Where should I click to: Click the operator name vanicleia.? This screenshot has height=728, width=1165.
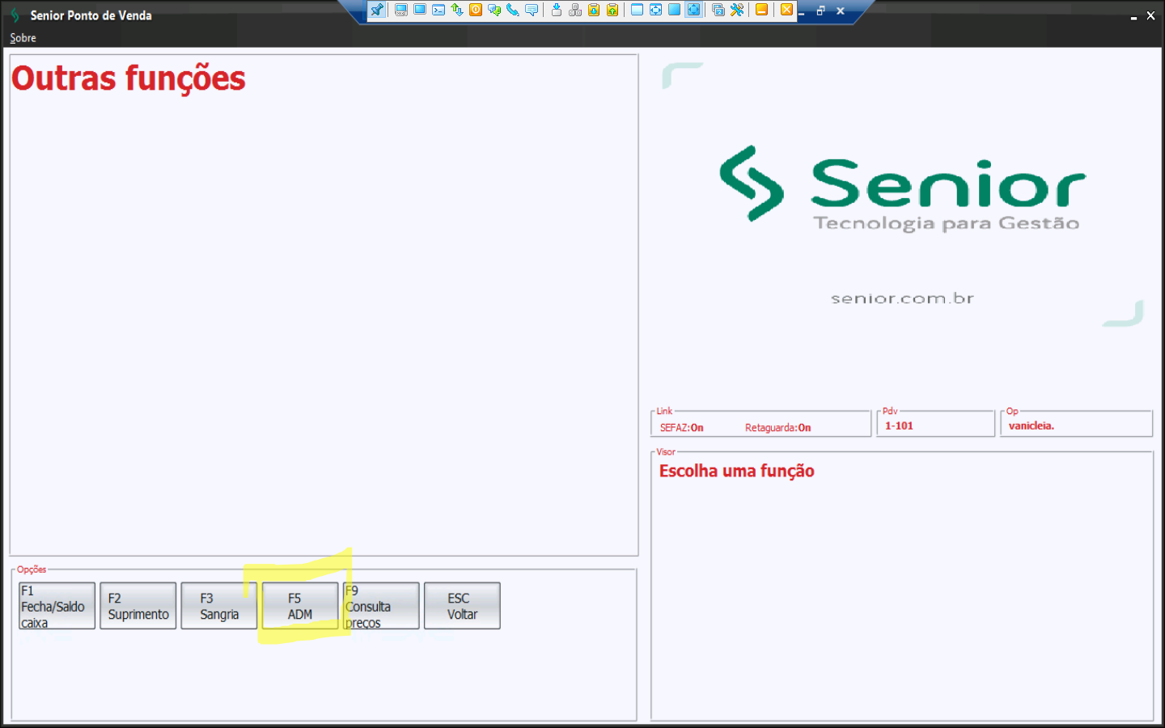pos(1032,425)
